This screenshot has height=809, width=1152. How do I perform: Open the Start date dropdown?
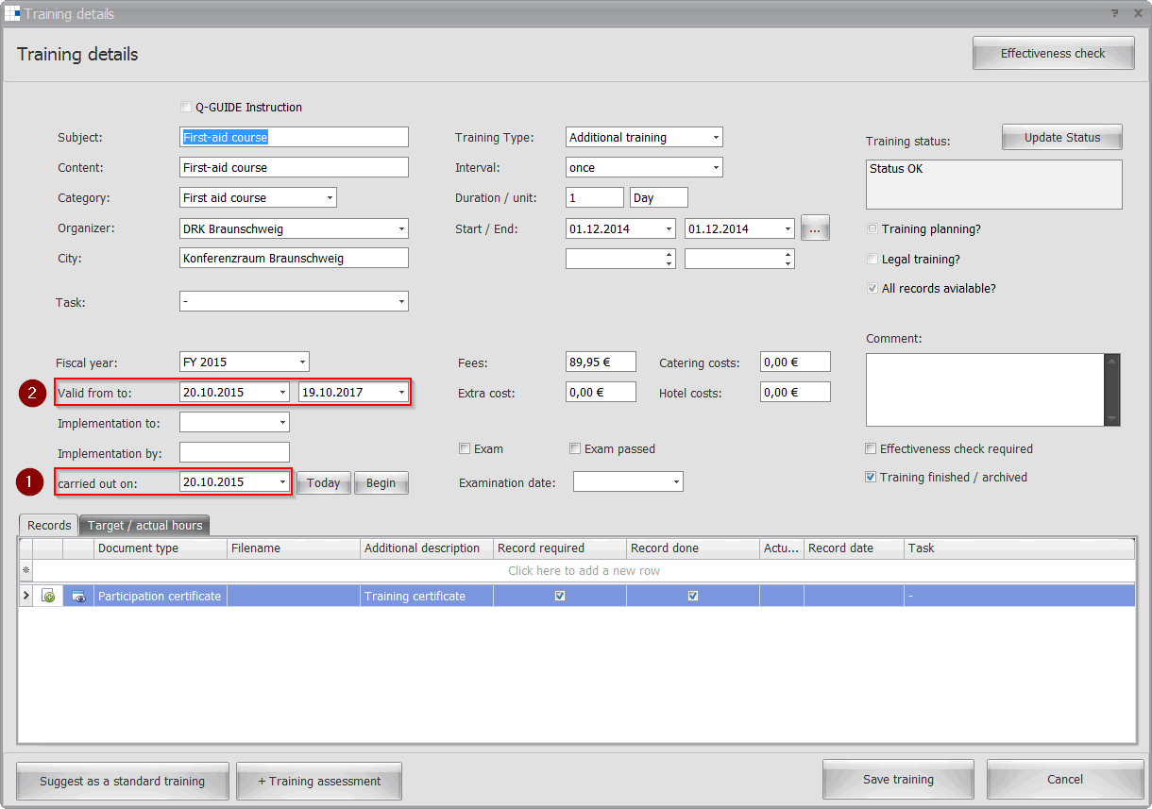[669, 228]
